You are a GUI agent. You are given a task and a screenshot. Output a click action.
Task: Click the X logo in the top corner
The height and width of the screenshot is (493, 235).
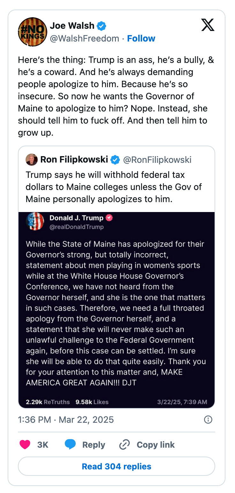click(208, 25)
